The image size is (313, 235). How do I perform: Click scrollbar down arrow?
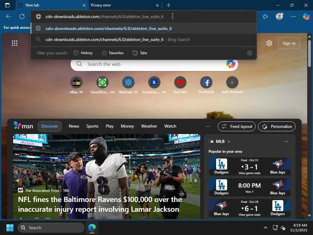309,215
